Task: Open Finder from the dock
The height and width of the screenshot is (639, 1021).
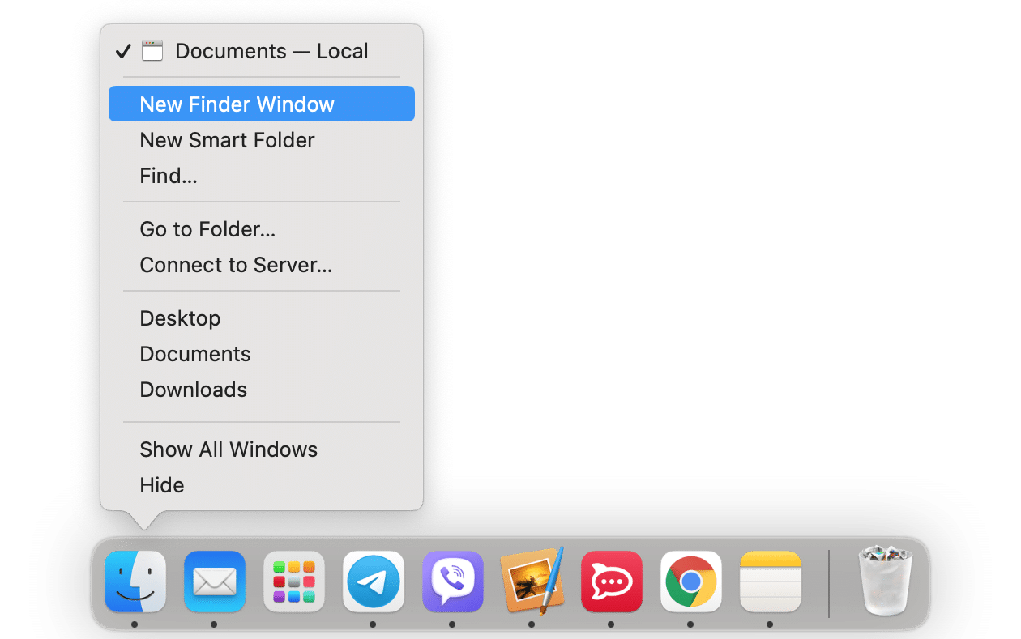Action: 135,581
